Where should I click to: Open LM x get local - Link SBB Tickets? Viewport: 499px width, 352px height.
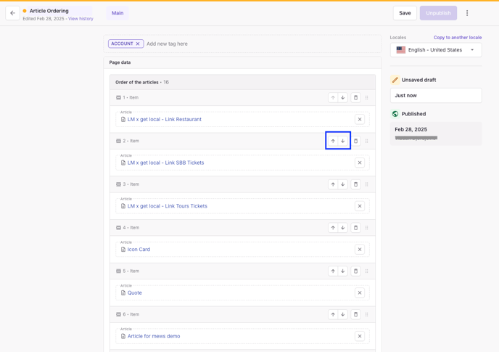165,163
